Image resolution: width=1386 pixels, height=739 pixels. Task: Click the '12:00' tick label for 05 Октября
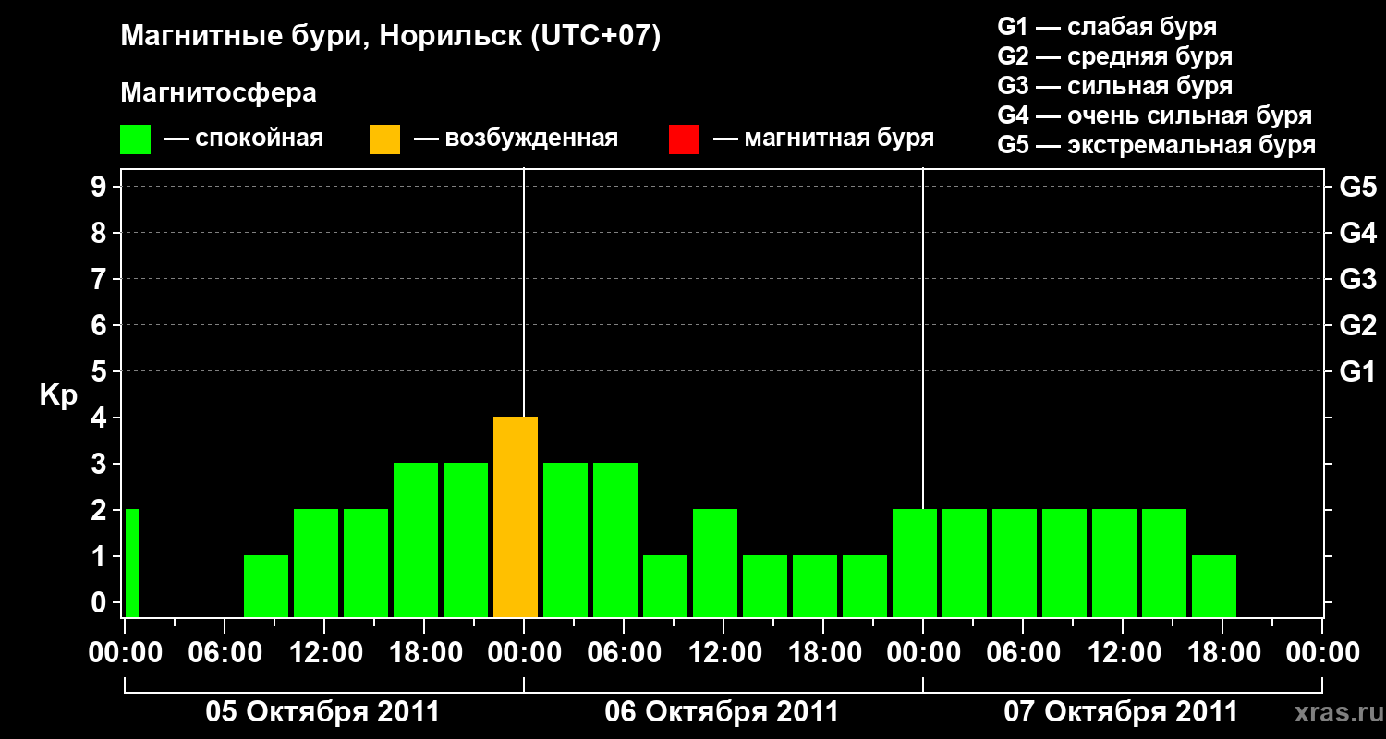324,653
